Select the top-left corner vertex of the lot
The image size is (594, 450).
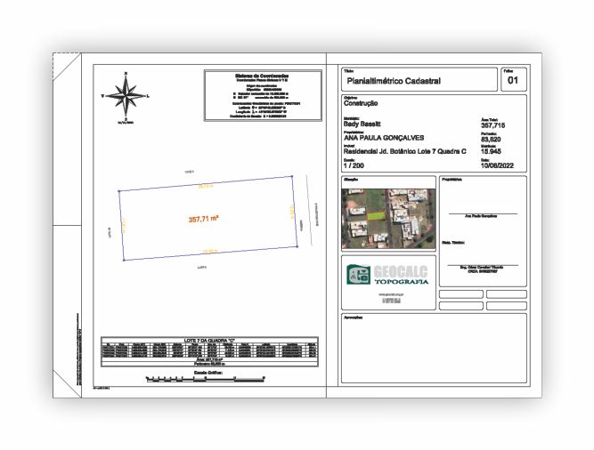tap(119, 190)
